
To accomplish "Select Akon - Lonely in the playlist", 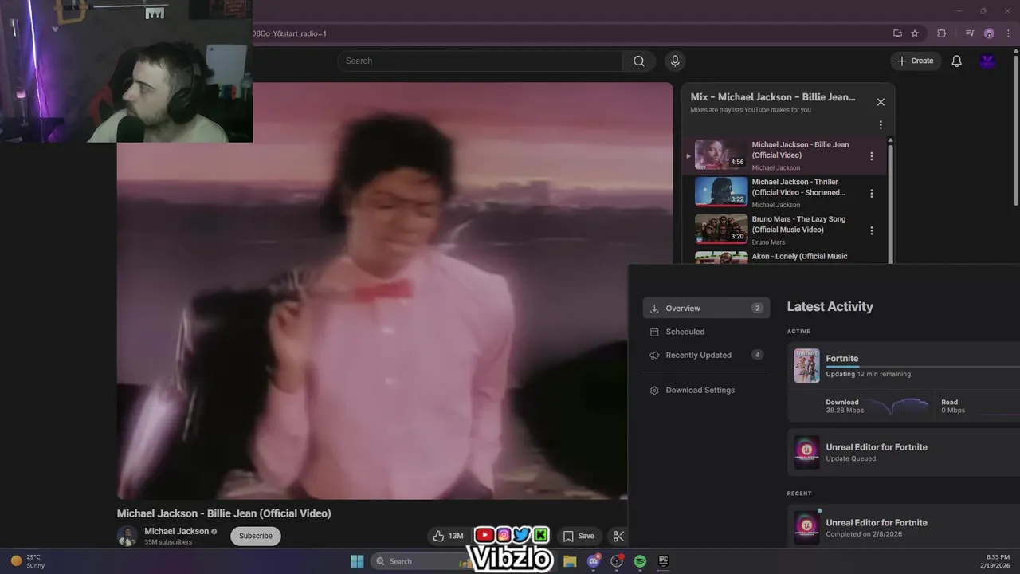I will point(799,257).
